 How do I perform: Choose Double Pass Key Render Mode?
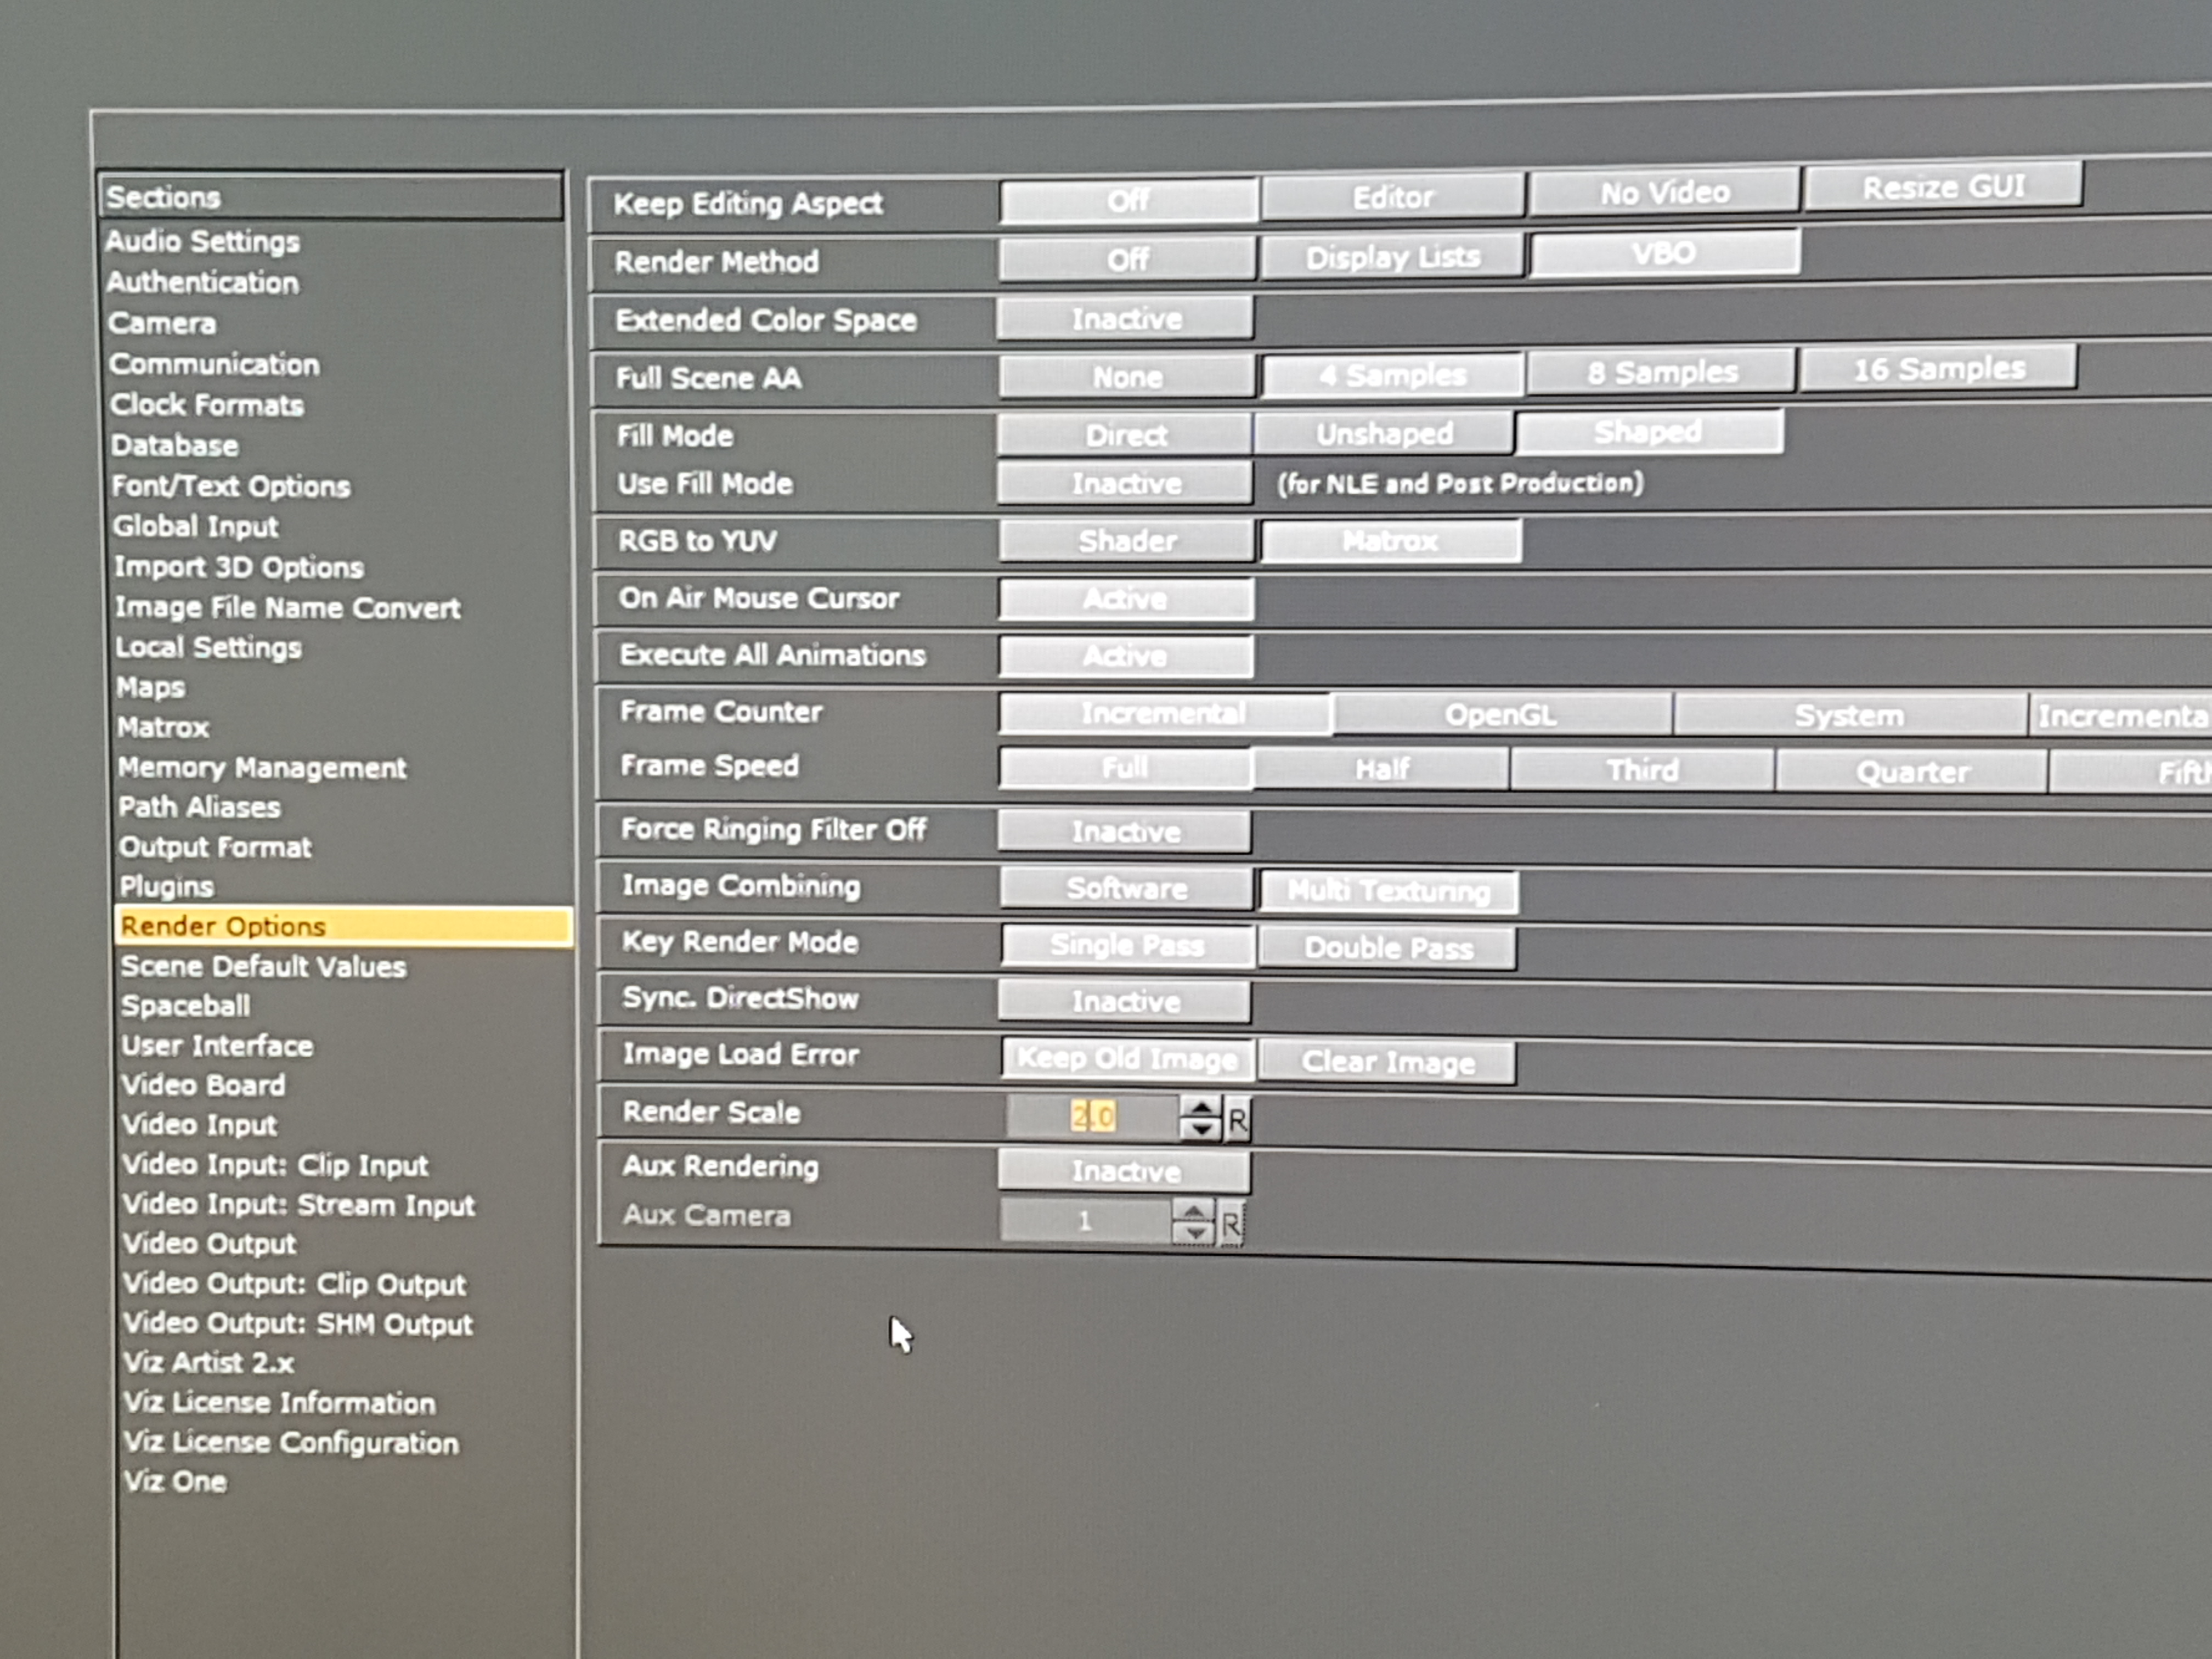click(x=1387, y=948)
